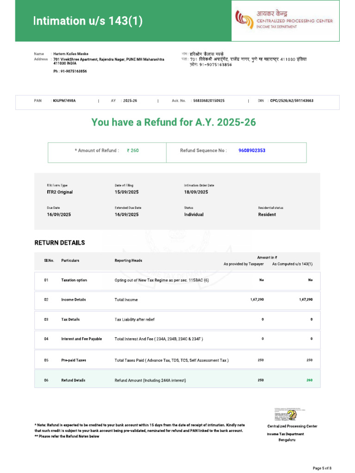Click the Centralized Processing Center logo icon

pos(244,19)
